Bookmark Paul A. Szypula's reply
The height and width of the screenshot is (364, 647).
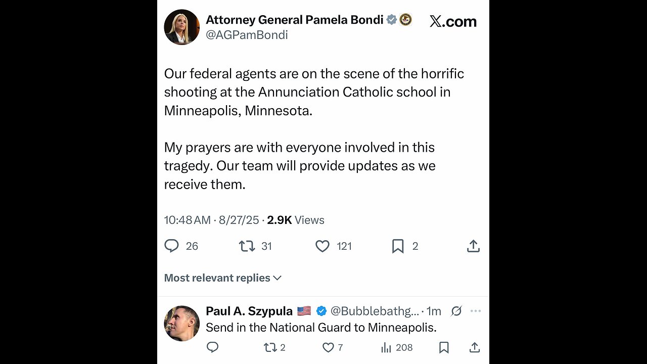tap(444, 347)
